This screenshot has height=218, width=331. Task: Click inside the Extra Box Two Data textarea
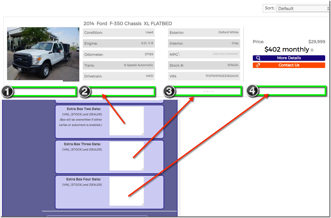tap(127, 121)
